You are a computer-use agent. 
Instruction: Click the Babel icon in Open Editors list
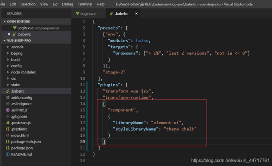pyautogui.click(x=14, y=34)
